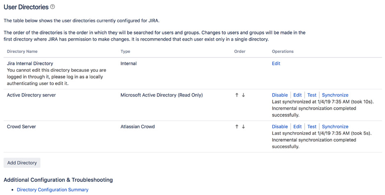This screenshot has width=385, height=195.
Task: Move Crowd Server up in order
Action: [x=237, y=126]
